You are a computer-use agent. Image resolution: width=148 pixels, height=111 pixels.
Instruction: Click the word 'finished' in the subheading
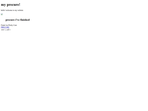pos(25,20)
